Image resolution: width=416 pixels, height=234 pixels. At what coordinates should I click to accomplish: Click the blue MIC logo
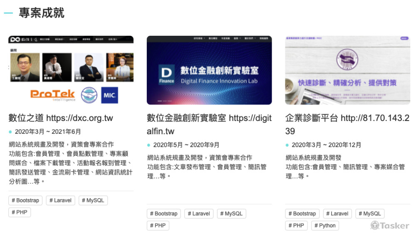[109, 95]
